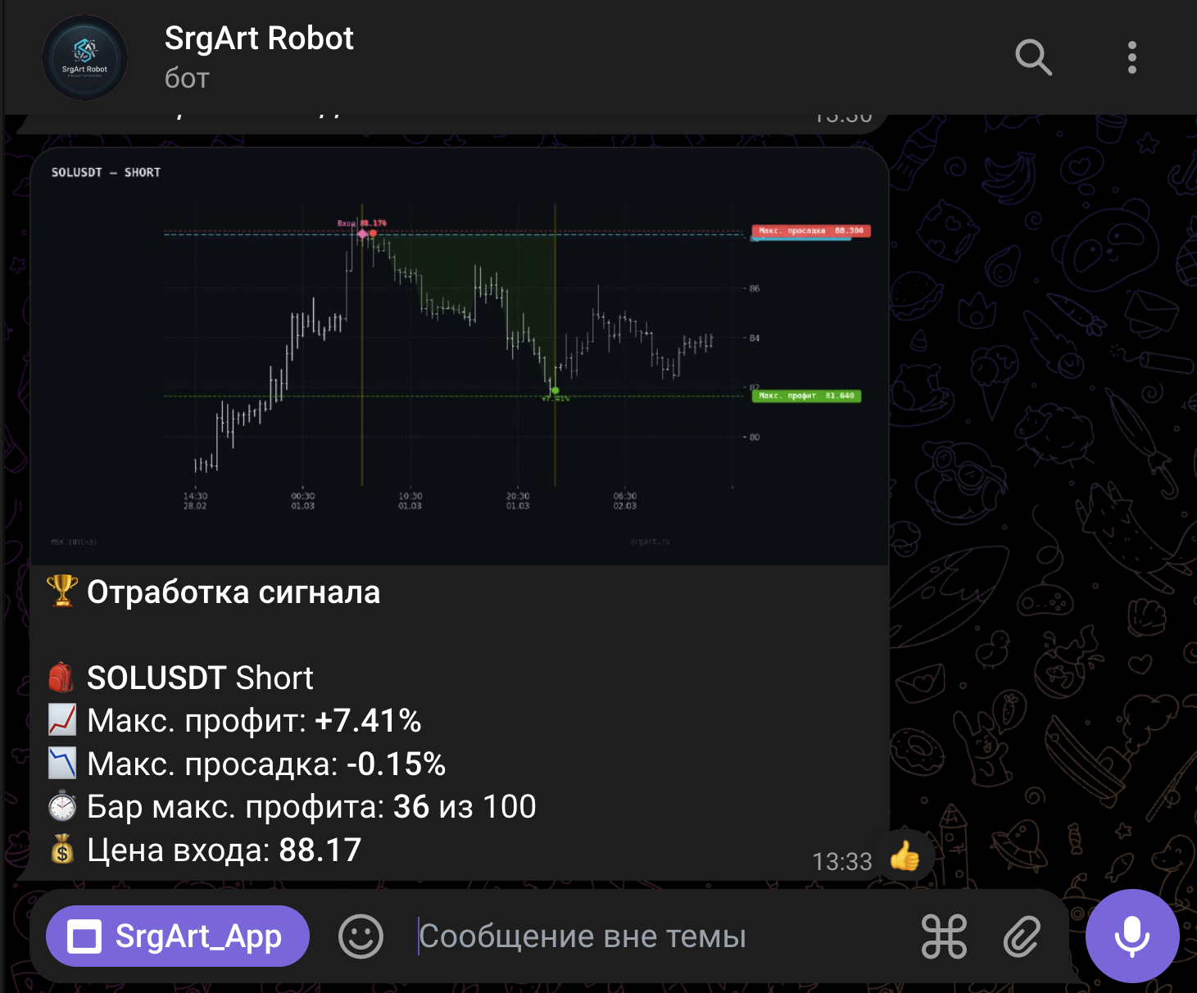
Task: Select the bold SOLUSDT ticker text
Action: (x=156, y=678)
